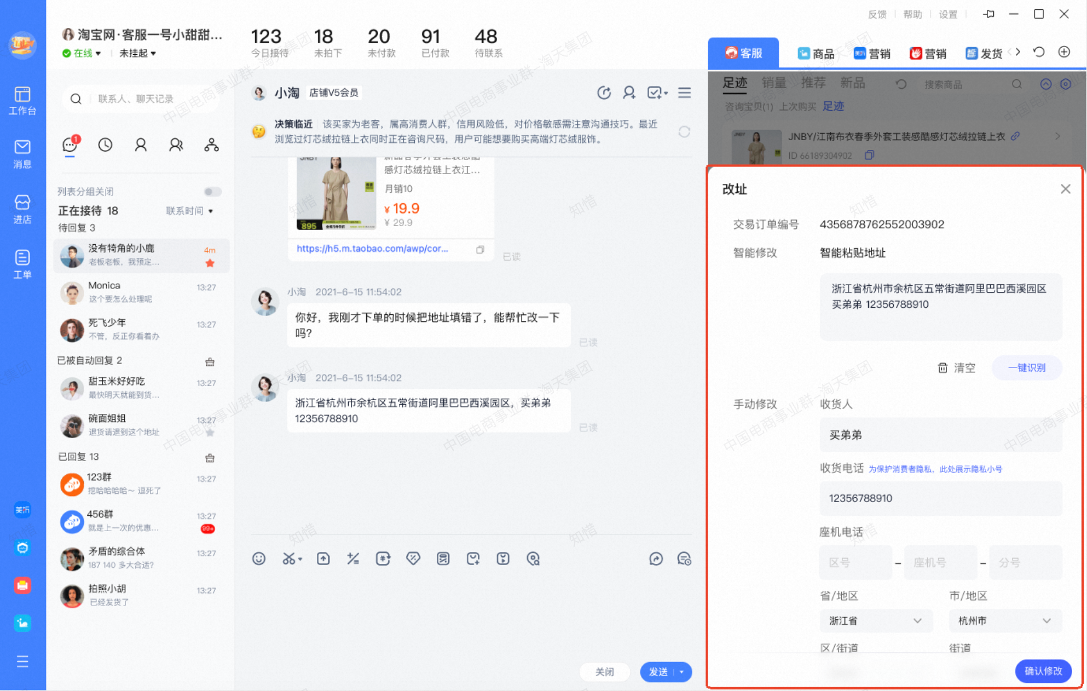Open the 消息 messages sidebar icon

tap(22, 154)
